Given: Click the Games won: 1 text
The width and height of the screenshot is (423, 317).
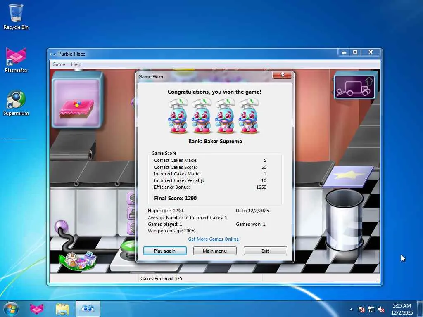Looking at the screenshot, I should (x=251, y=224).
